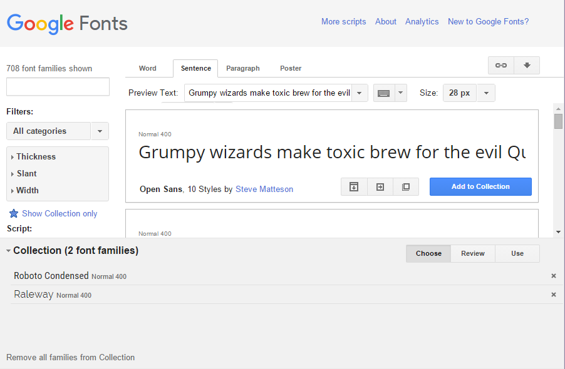Click the font list scrollbar thumb
This screenshot has width=565, height=369.
click(x=558, y=121)
